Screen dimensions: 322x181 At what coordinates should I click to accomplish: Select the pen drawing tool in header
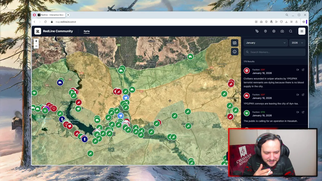tap(257, 31)
